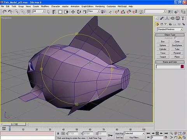Screen dimensions: 187x140
Task: Select the Shapes category icon
Action: [162, 24]
